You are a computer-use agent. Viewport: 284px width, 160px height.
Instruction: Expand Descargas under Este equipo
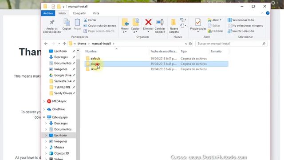click(x=46, y=124)
